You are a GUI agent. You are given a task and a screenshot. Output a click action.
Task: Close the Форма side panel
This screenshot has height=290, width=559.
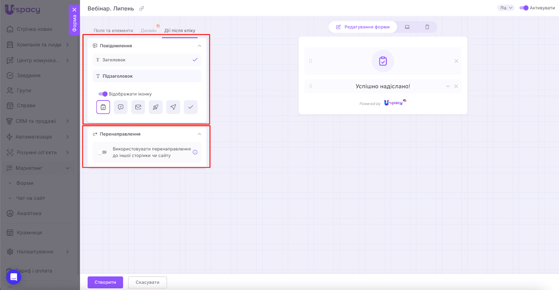click(74, 10)
